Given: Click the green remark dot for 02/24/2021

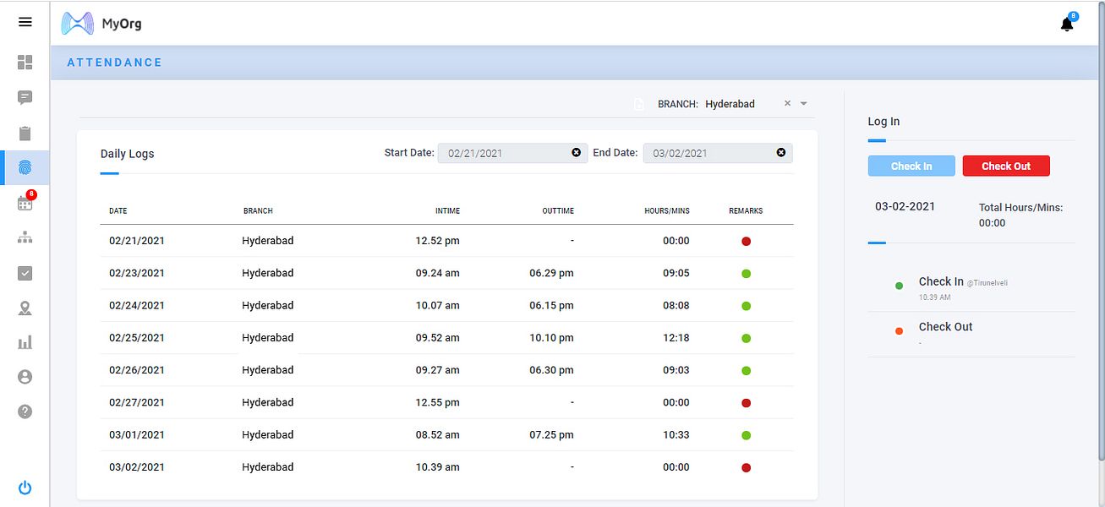Looking at the screenshot, I should [747, 306].
